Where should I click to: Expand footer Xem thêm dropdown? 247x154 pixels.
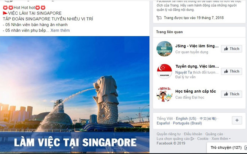(221, 139)
